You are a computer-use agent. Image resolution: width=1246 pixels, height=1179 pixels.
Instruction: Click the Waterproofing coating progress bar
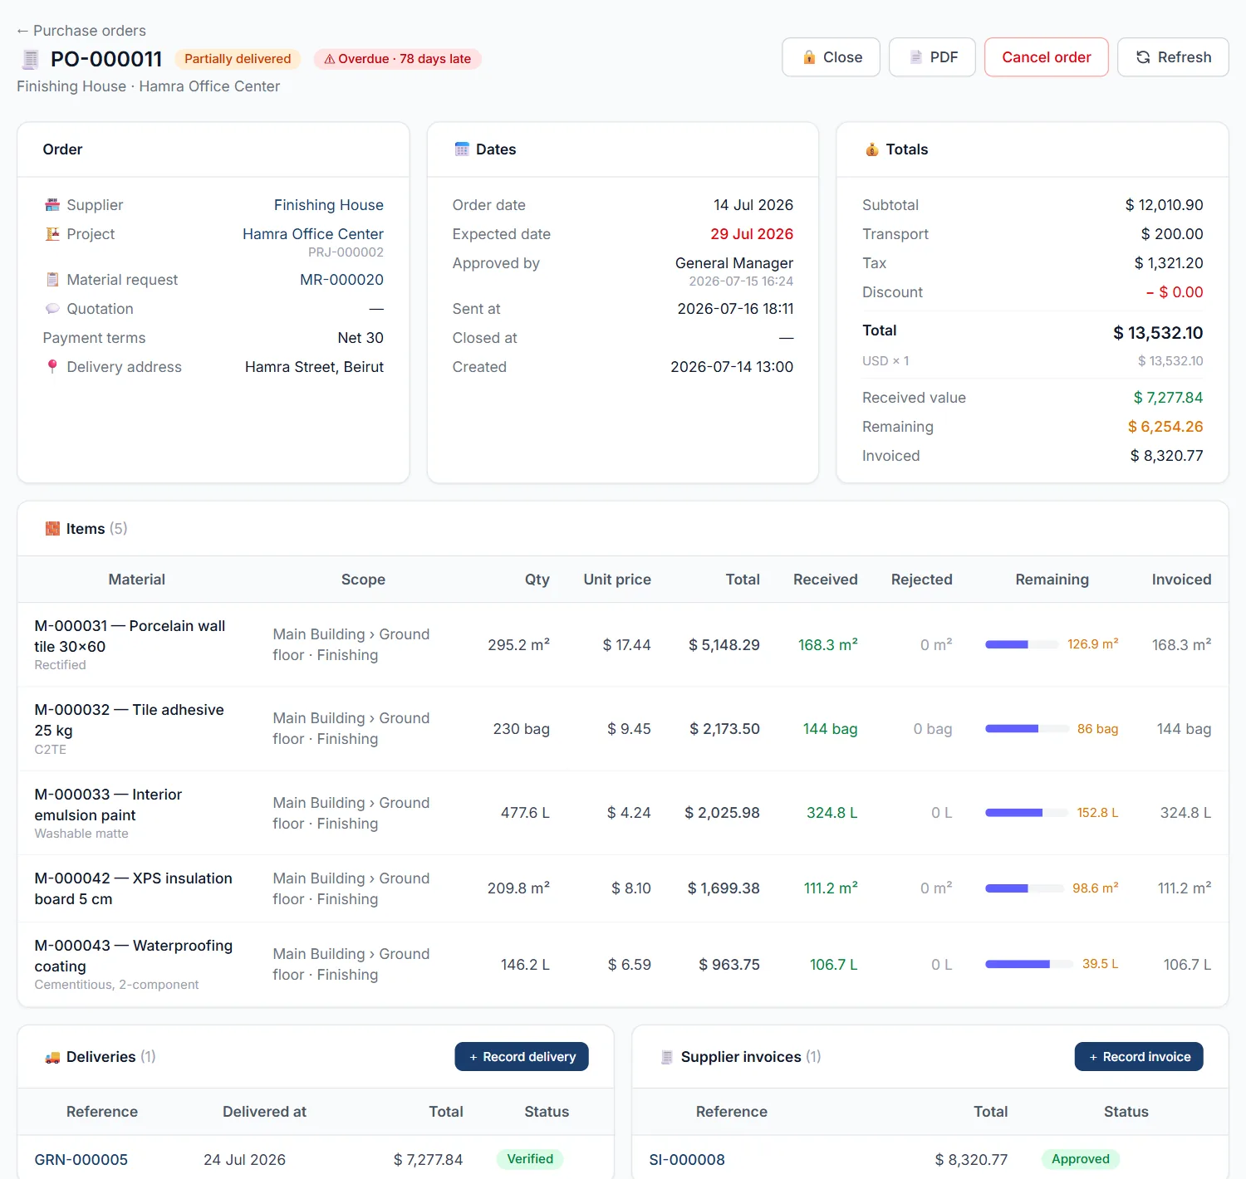pos(1029,965)
